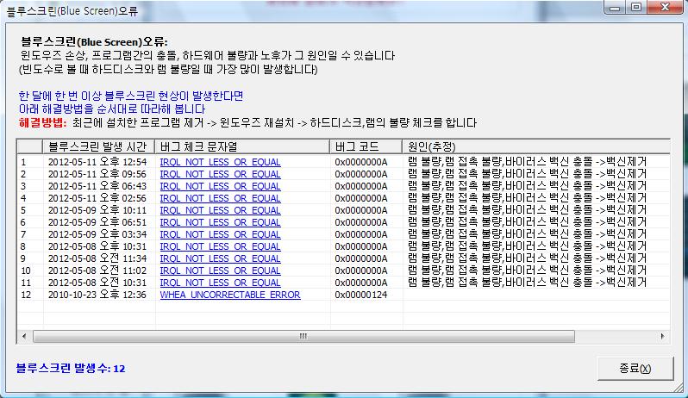Maximize the 블루스크린 오류 window
This screenshot has height=398, width=688.
(635, 8)
